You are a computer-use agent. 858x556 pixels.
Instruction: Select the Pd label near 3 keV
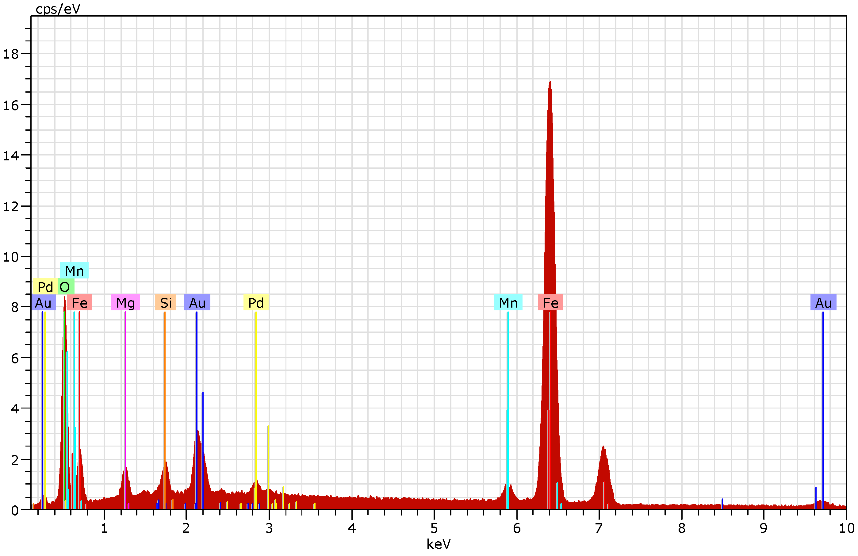[x=256, y=302]
